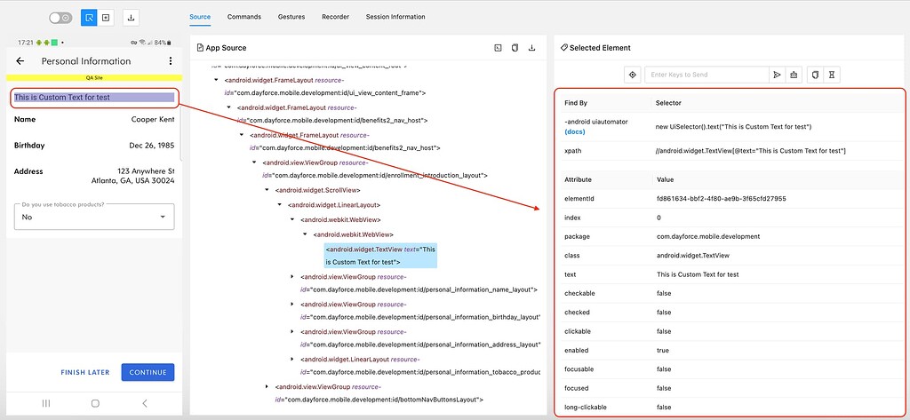910x420 pixels.
Task: Select the android.widget.ScrollView tree row
Action: [318, 190]
